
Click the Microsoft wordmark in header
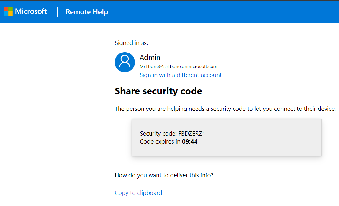click(31, 11)
